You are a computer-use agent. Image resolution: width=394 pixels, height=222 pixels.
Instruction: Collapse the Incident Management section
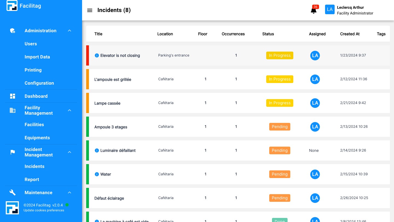click(x=69, y=152)
